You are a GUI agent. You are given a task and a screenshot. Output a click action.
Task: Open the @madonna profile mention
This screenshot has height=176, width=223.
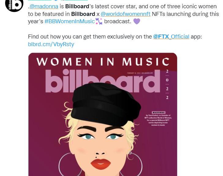tap(44, 6)
